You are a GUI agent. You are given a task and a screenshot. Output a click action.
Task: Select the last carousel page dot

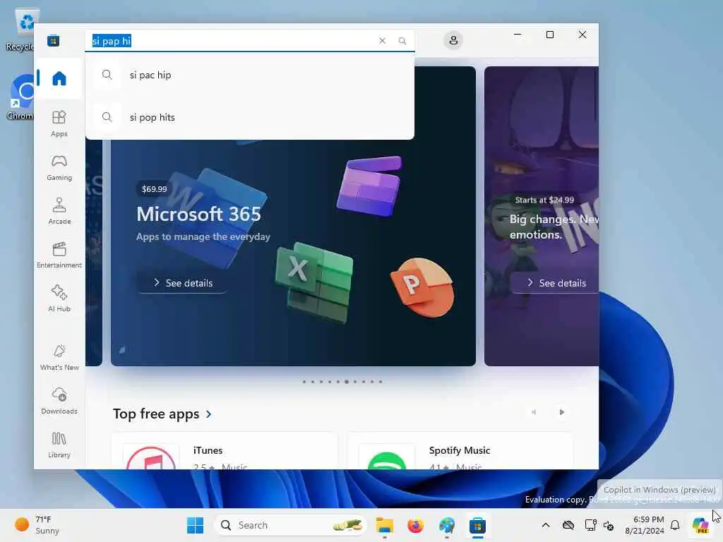click(x=381, y=382)
